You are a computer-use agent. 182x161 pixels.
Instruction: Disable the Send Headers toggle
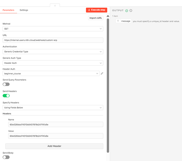pos(6,96)
